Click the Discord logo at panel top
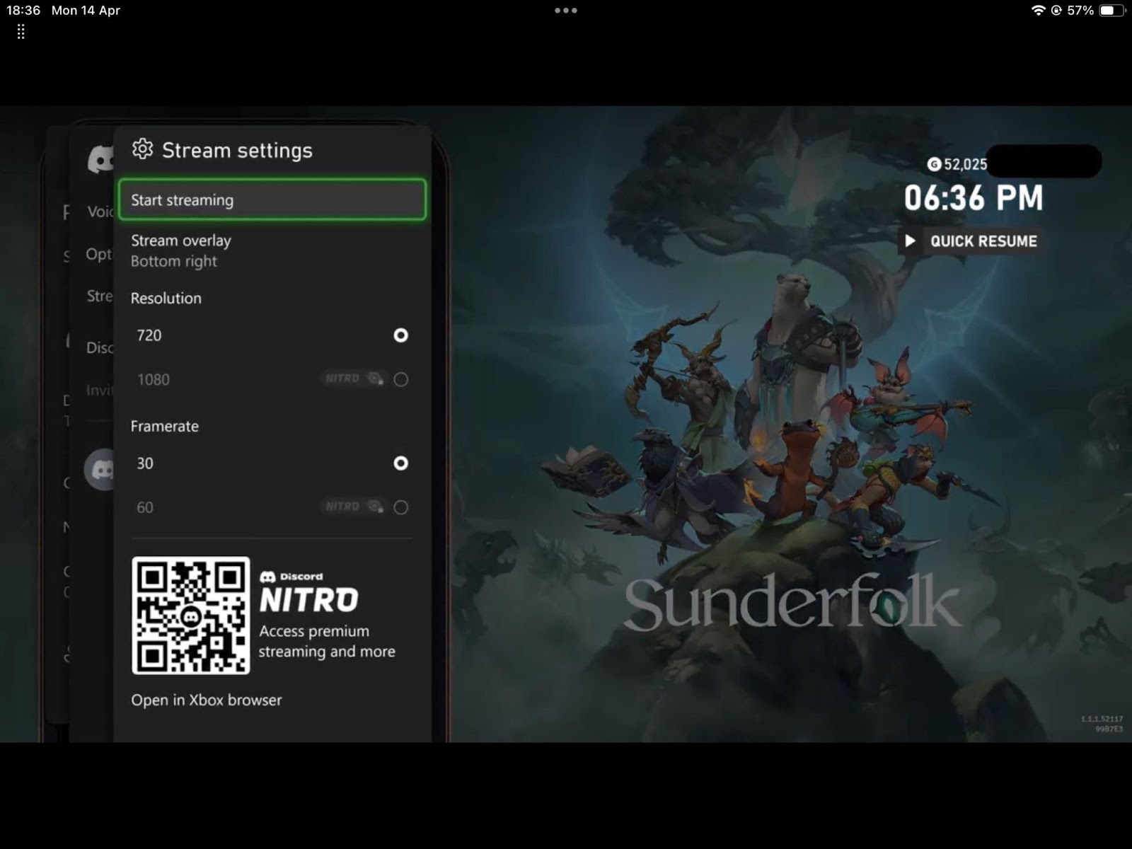The width and height of the screenshot is (1132, 849). [101, 159]
